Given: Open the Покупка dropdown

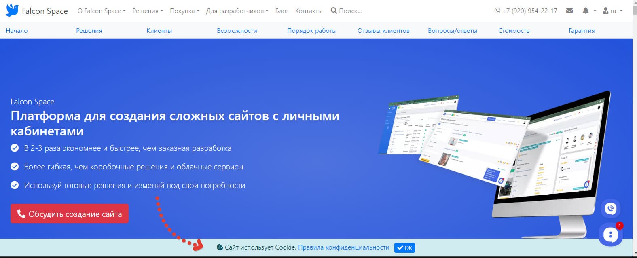Looking at the screenshot, I should click(184, 11).
